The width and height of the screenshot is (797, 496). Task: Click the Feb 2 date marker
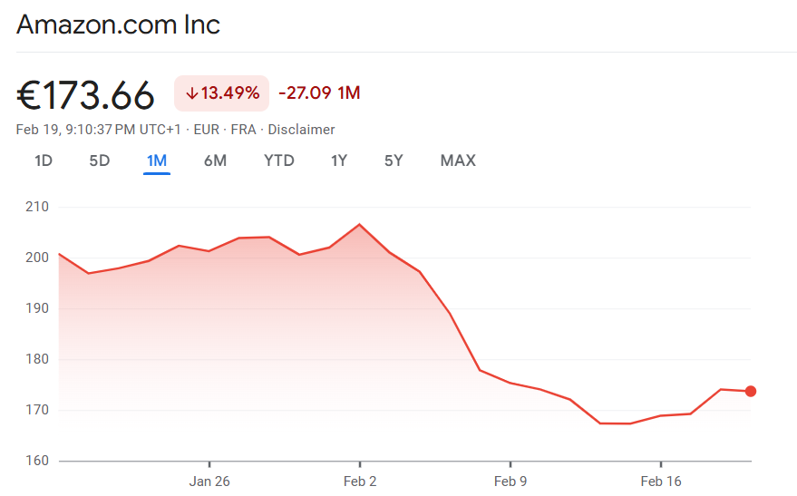coord(360,481)
